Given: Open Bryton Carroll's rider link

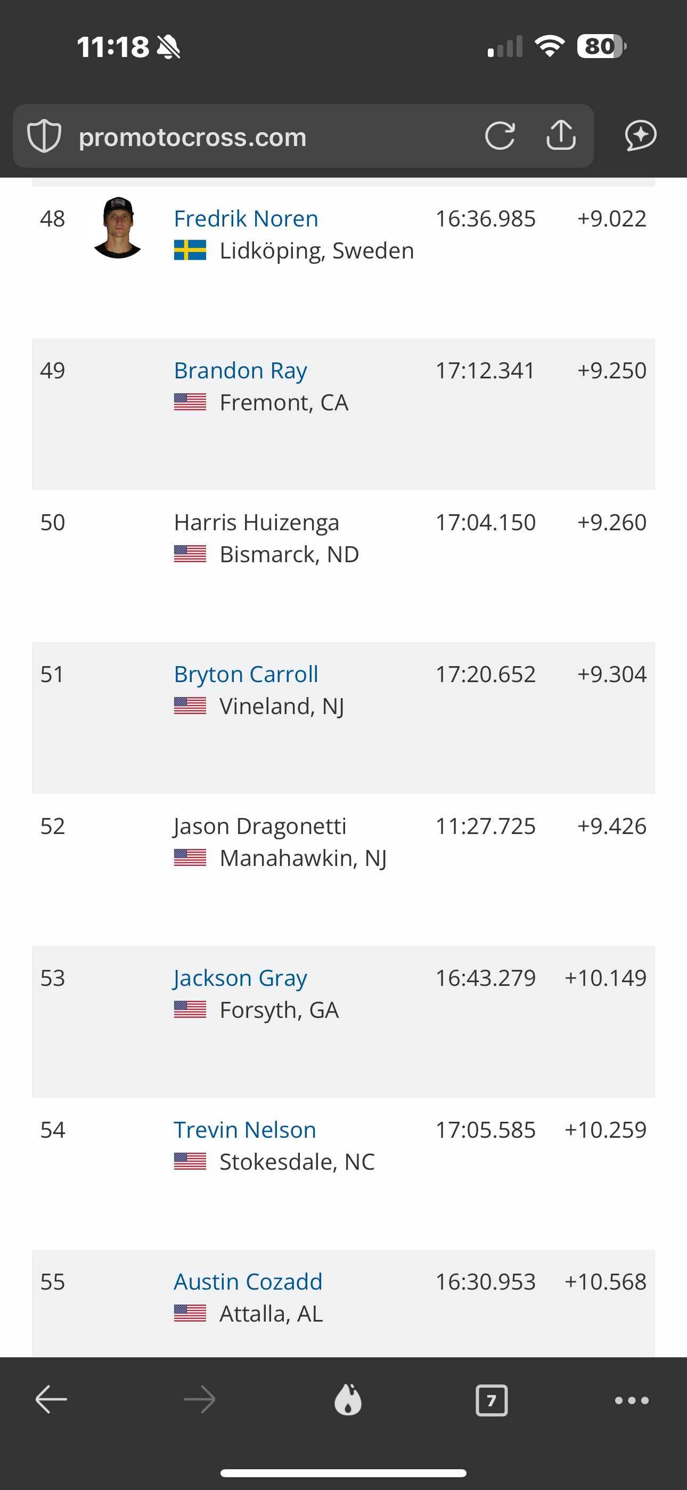Looking at the screenshot, I should 247,675.
